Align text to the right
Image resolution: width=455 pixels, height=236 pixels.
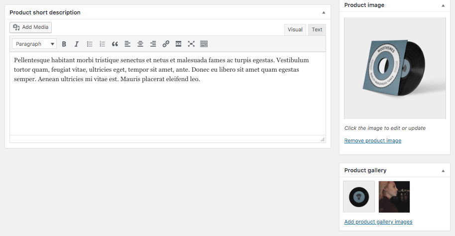click(153, 44)
